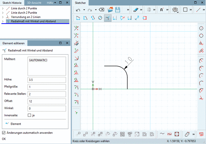Image resolution: width=206 pixels, height=144 pixels.
Task: Toggle 'Änderungen automatisch anwenden' checkbox
Action: (4, 133)
